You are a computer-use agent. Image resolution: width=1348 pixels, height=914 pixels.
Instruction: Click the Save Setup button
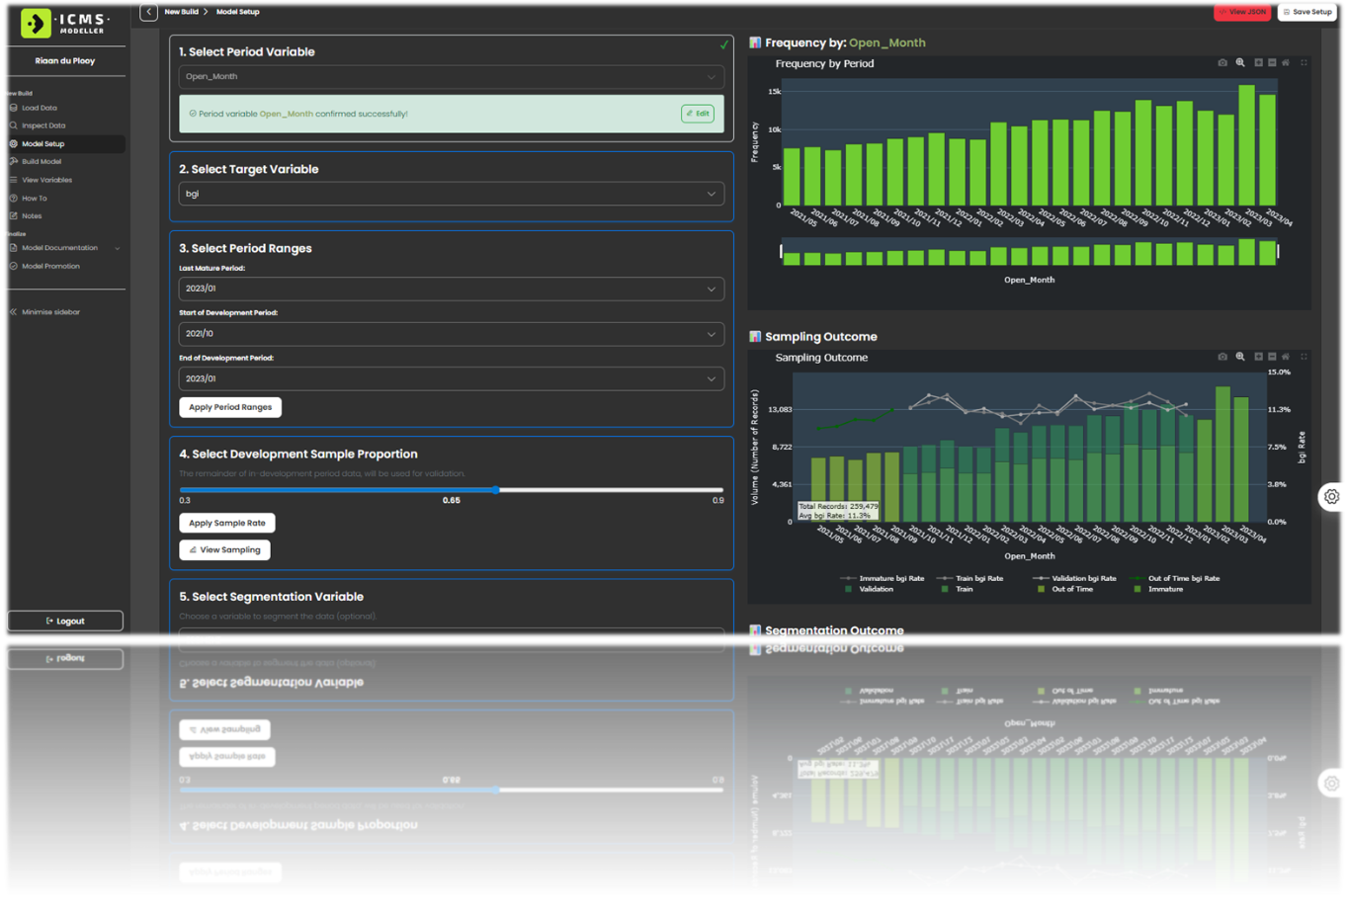pyautogui.click(x=1306, y=12)
